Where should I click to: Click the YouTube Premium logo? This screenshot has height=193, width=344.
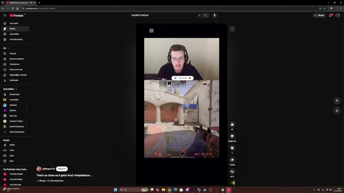(17, 15)
